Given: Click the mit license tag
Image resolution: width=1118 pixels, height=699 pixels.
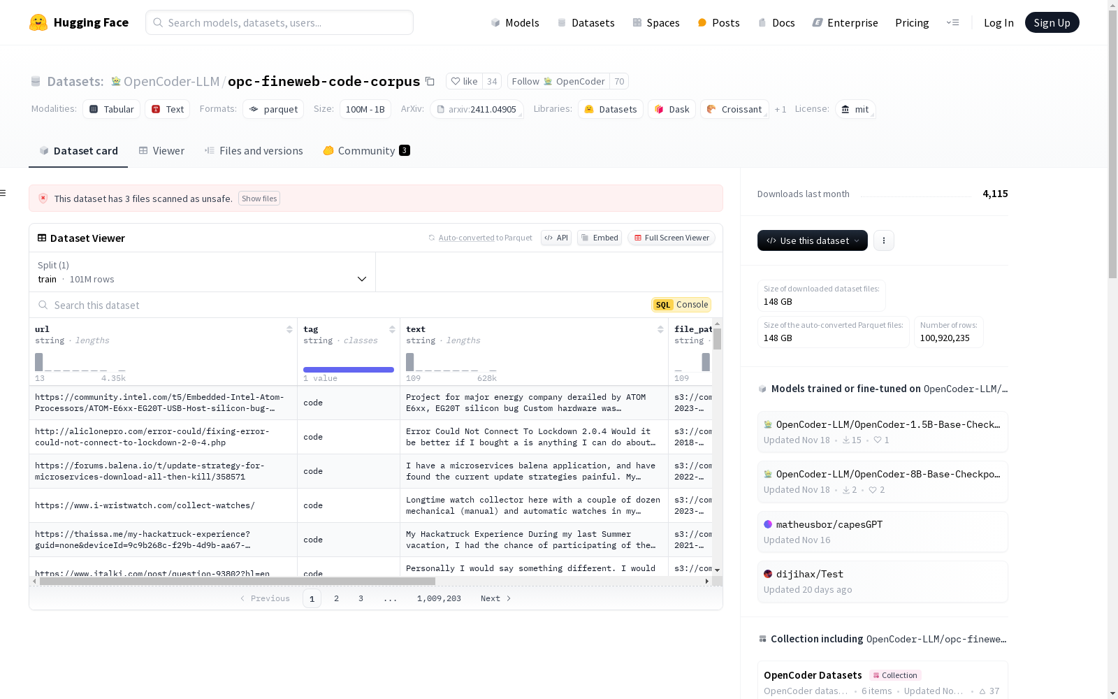Looking at the screenshot, I should point(855,109).
